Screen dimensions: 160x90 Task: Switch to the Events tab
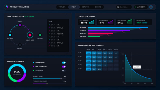(x=74, y=7)
